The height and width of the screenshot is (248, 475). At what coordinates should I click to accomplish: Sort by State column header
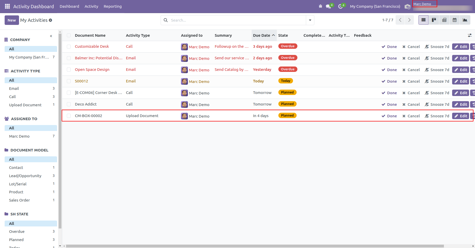click(283, 35)
